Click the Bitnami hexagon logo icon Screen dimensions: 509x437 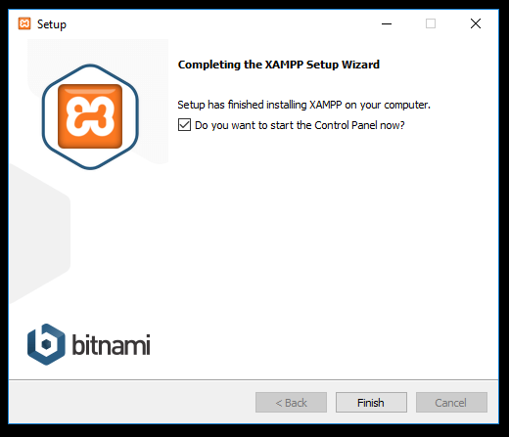pyautogui.click(x=46, y=344)
